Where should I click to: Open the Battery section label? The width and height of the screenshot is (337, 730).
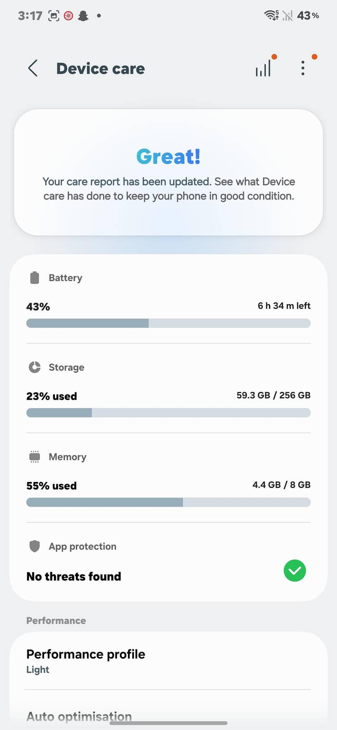point(65,278)
